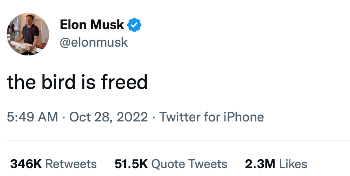Screen dimensions: 350x176
Task: Click the bold 346K count number
Action: (x=26, y=164)
